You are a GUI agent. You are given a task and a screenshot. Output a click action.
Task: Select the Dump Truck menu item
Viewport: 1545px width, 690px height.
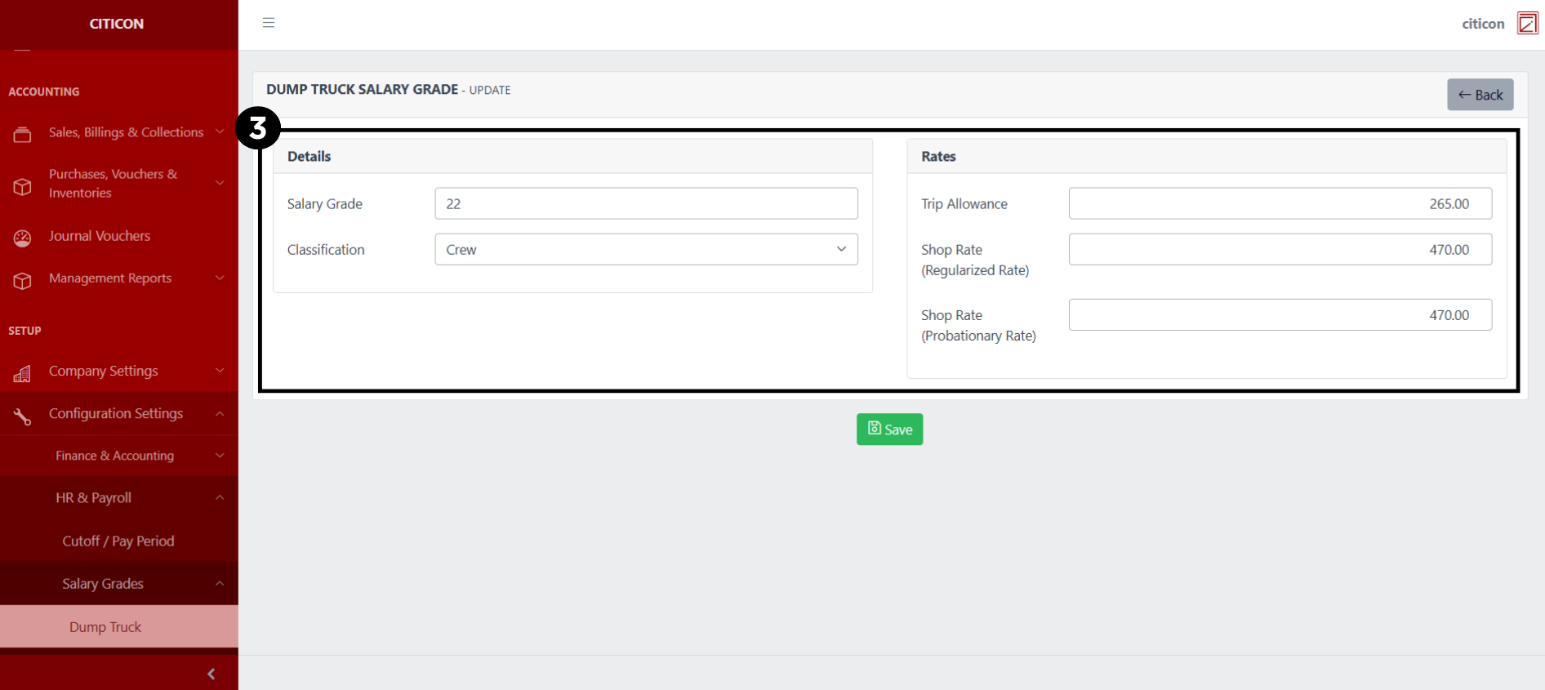click(106, 627)
